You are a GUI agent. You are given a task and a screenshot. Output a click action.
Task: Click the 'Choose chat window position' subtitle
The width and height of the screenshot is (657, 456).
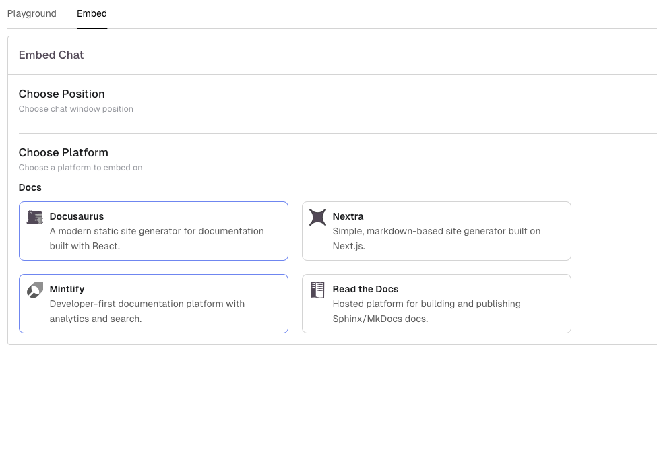76,109
